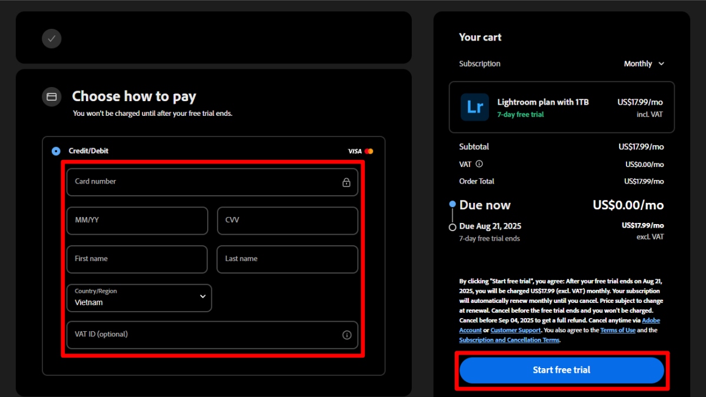Click the 'US$0.00/mo' Due now amount
706x397 pixels.
(x=628, y=205)
